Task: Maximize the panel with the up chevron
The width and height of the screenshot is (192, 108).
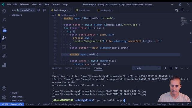Action: 182,68
